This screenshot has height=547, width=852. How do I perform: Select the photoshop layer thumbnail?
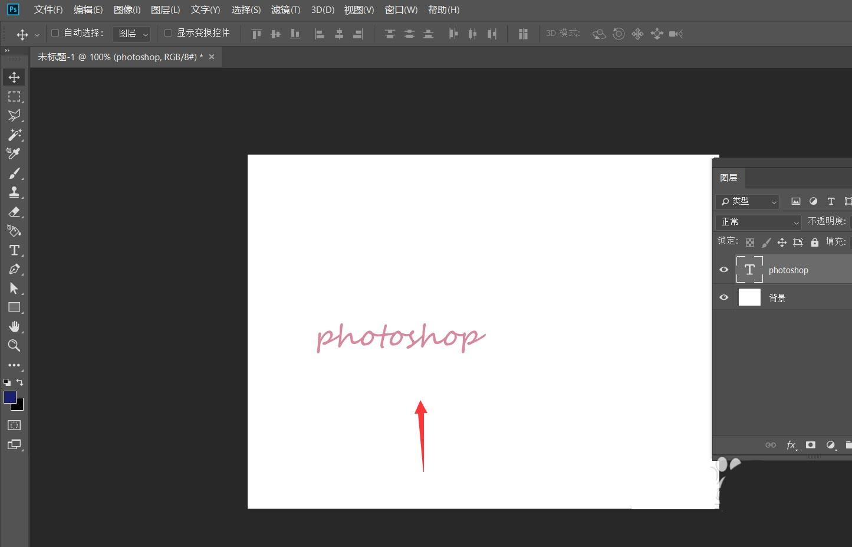749,270
